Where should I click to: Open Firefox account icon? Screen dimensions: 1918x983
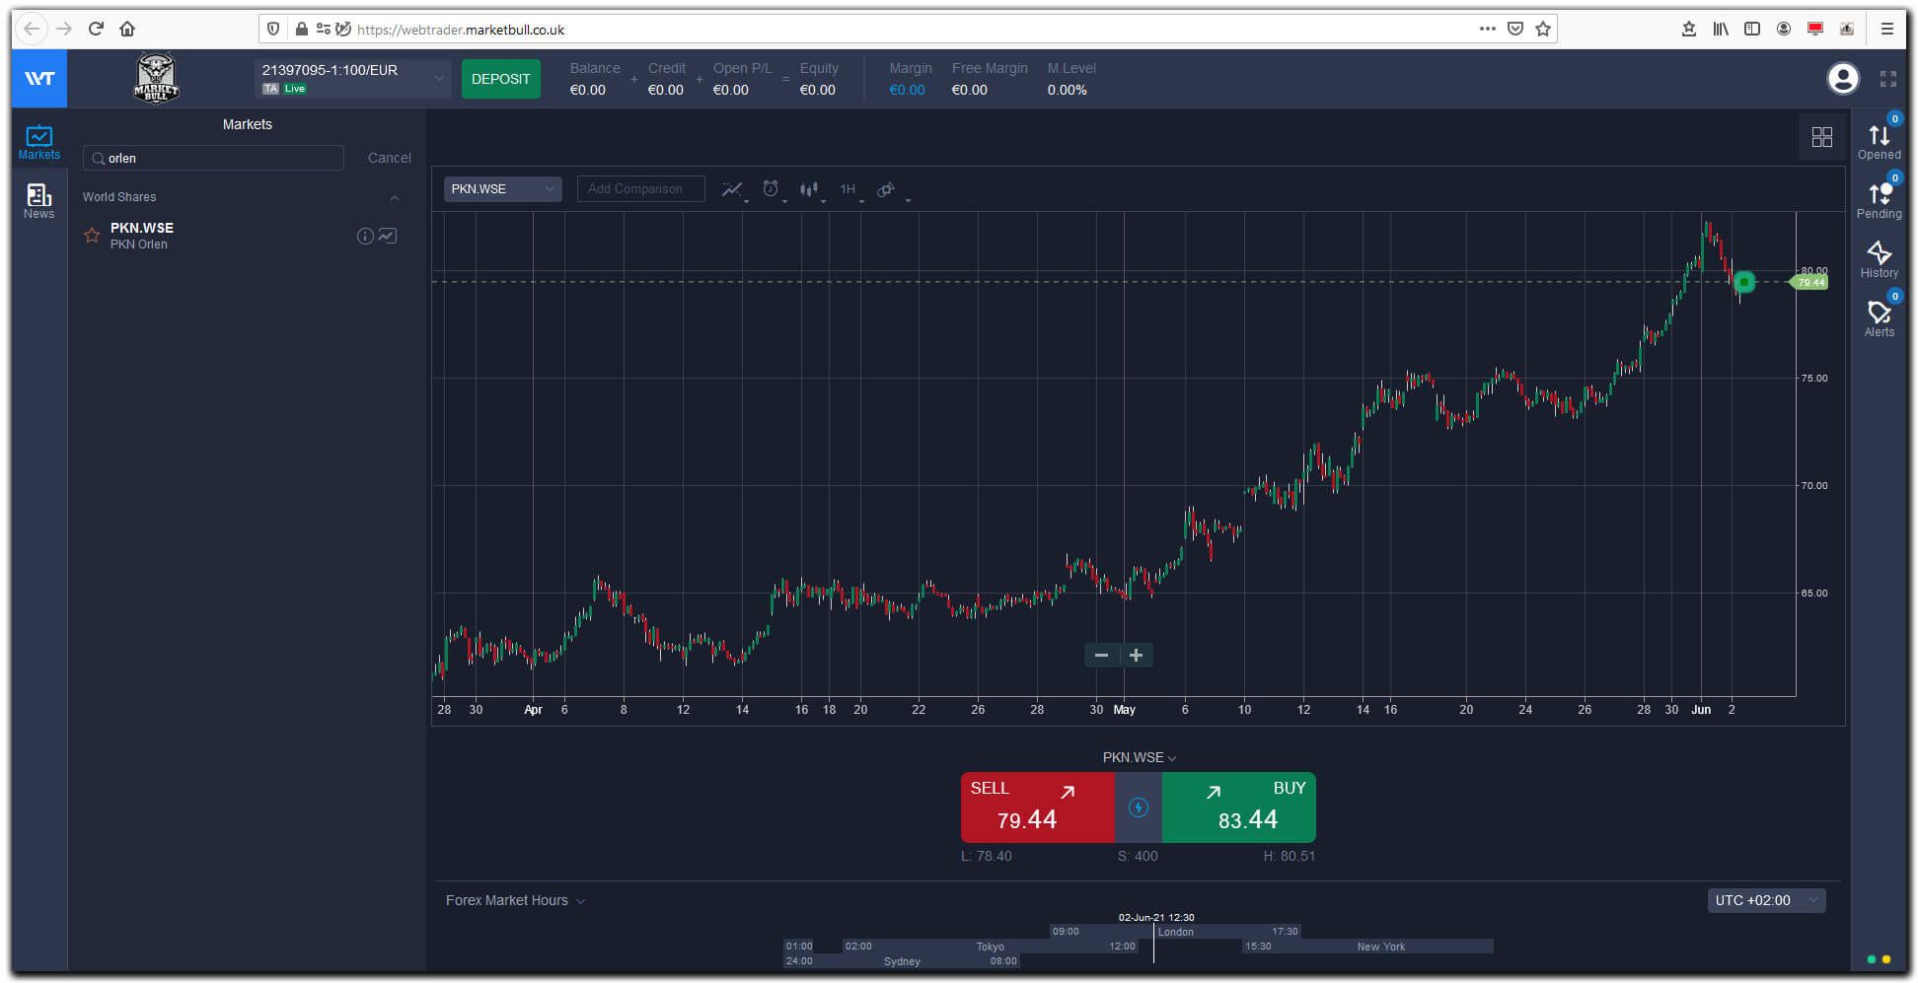tap(1784, 29)
